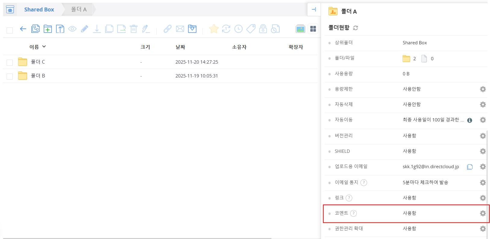Click the upload file icon

60,29
